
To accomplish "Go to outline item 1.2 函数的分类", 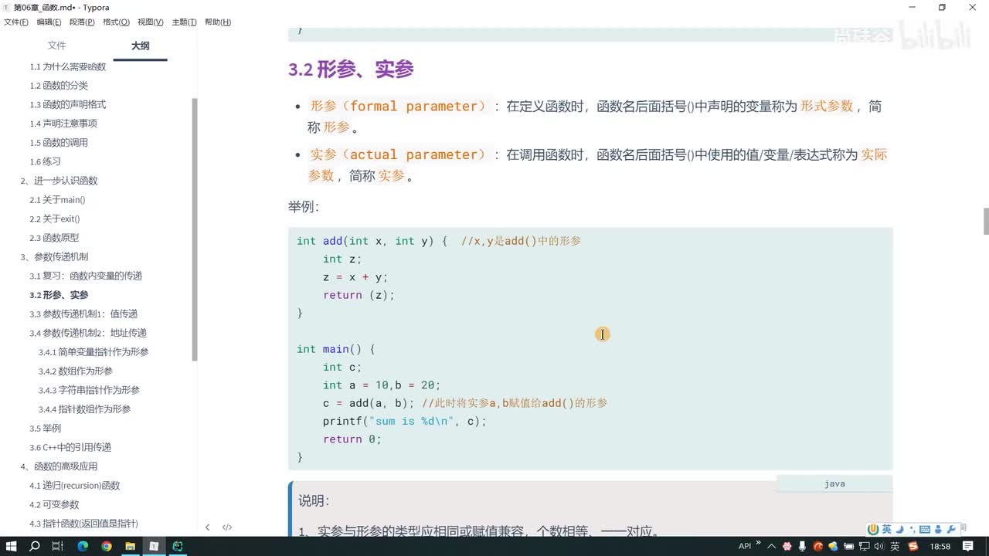I will pos(59,86).
